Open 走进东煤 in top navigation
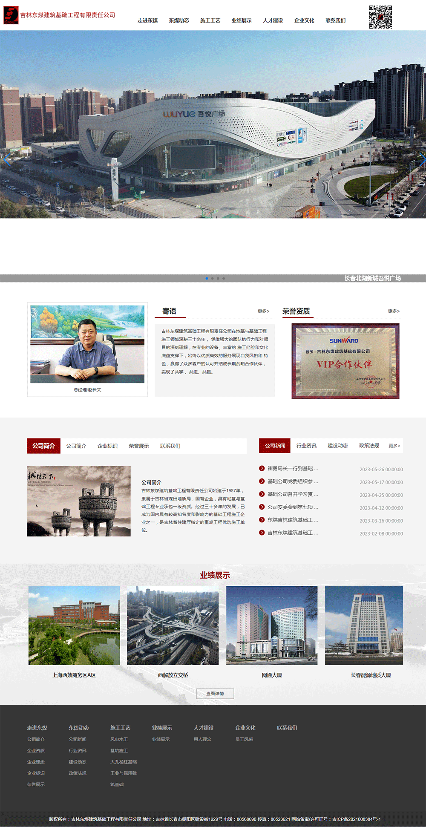The height and width of the screenshot is (827, 426). [x=148, y=20]
